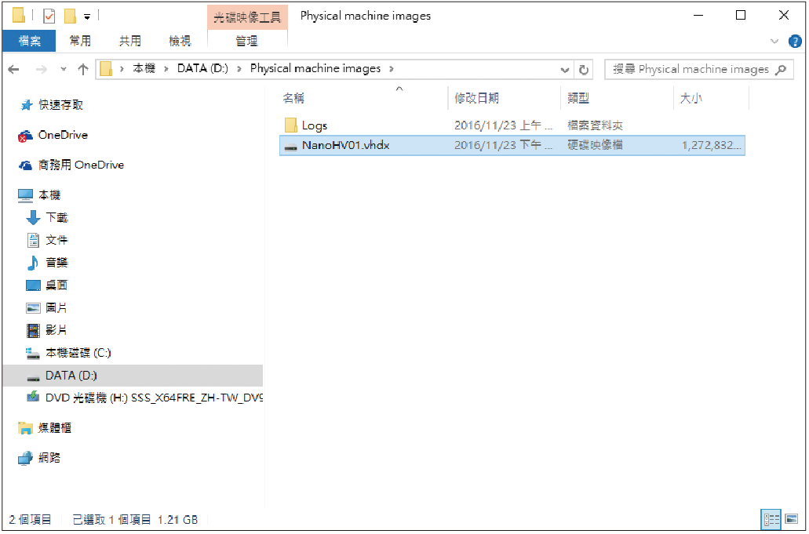Open 音樂 folder in navigation pane
Image resolution: width=809 pixels, height=534 pixels.
(x=56, y=263)
